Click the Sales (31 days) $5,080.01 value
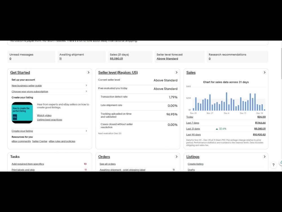 [116, 59]
